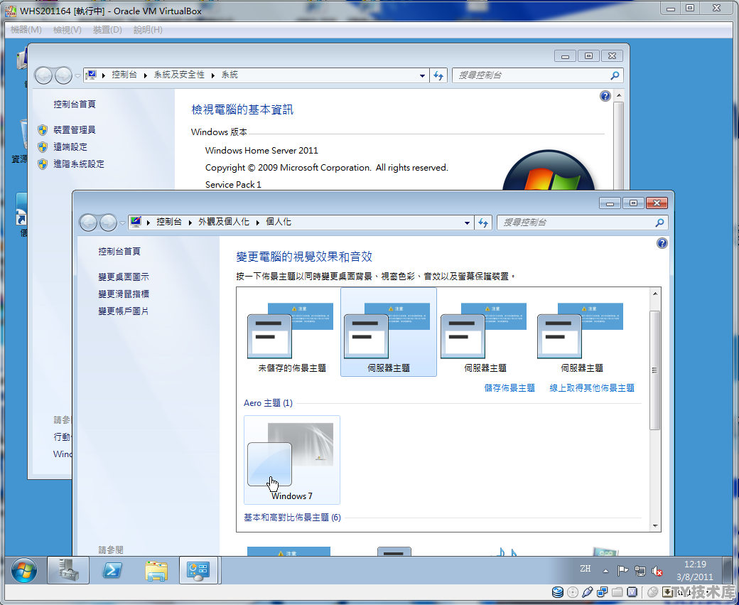
Task: Select the highlighted 伺服器主題 theme
Action: 389,333
